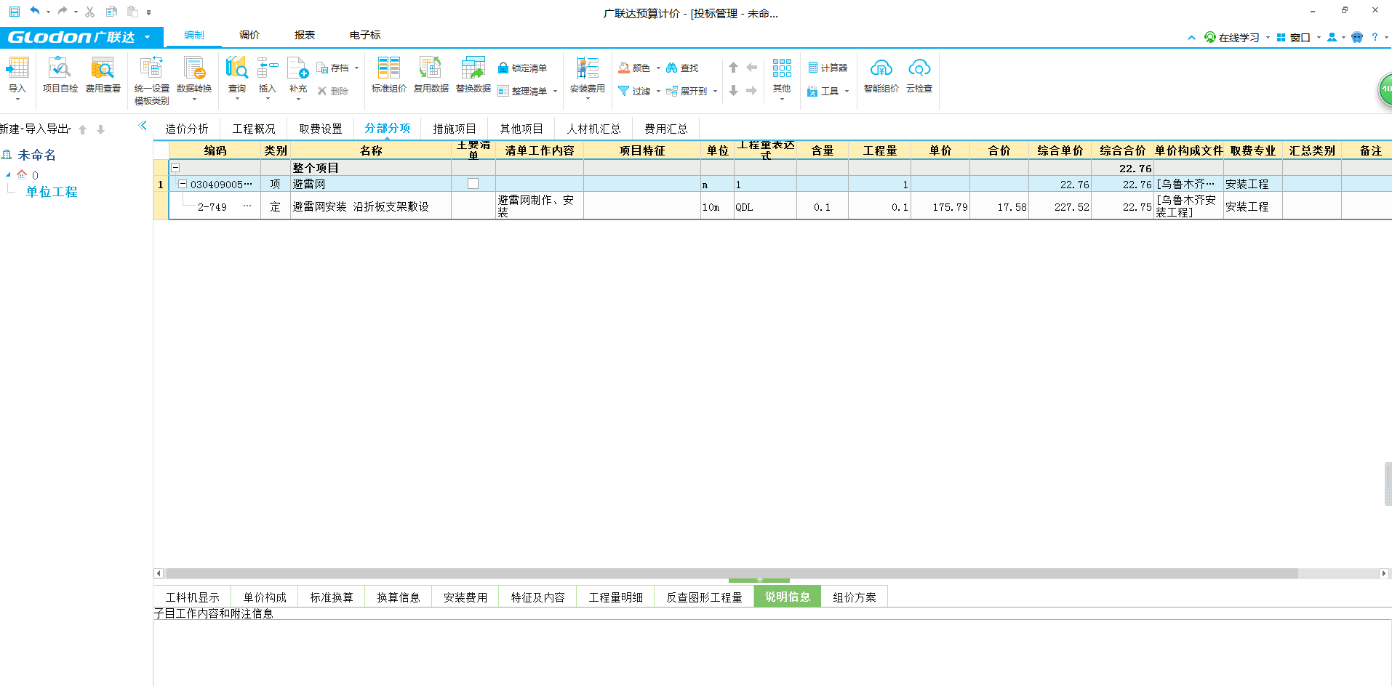The width and height of the screenshot is (1392, 686).
Task: Click the move down arrow in toolbar
Action: [x=733, y=91]
